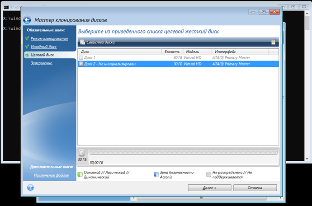This screenshot has width=312, height=206.
Task: Click the 30,00 ГБ disk layout bar
Action: 183,153
